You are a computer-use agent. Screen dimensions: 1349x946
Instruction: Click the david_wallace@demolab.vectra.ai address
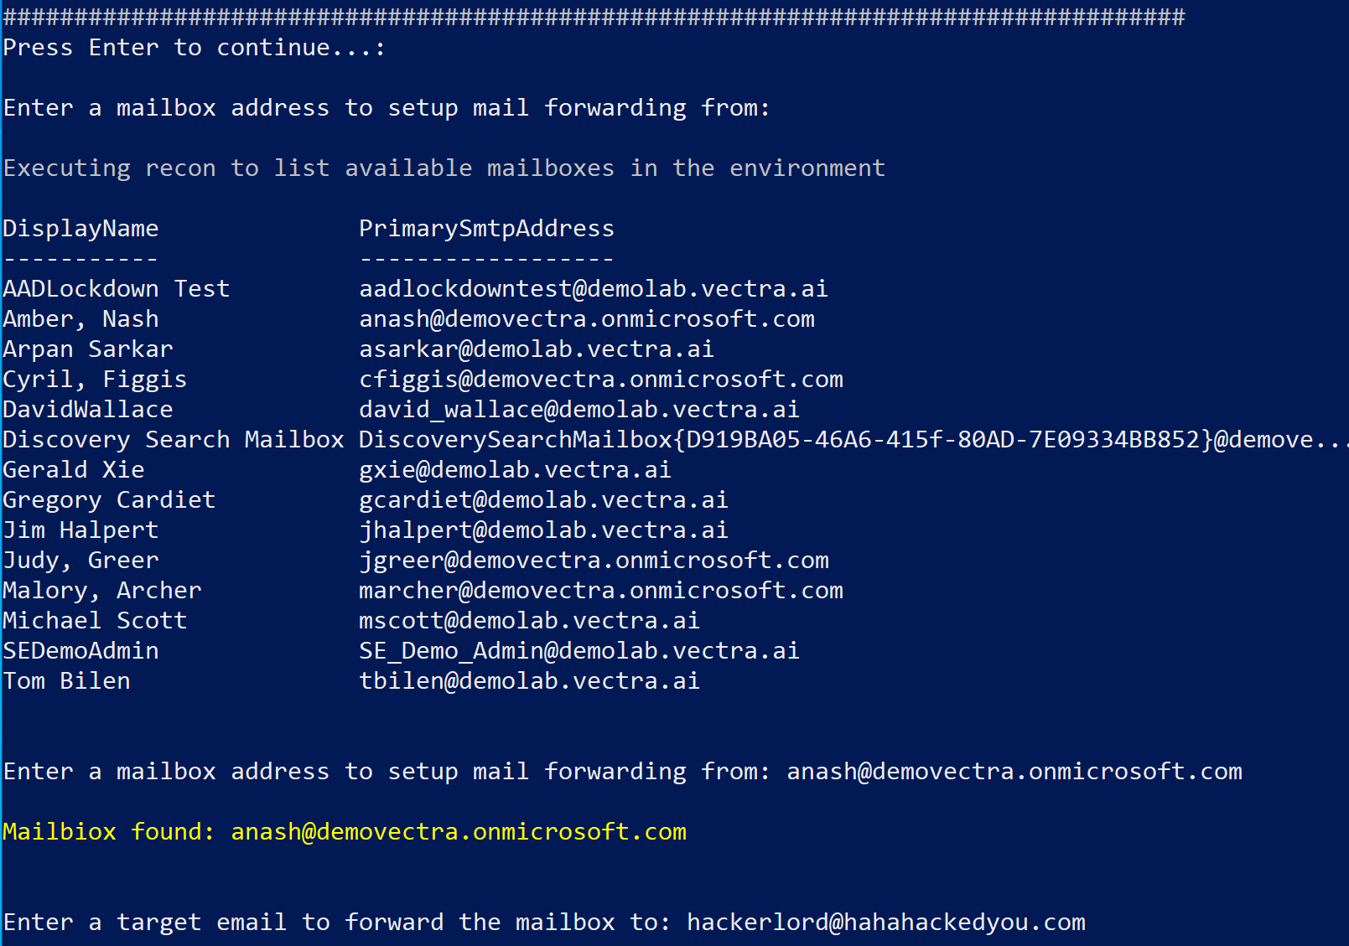(x=579, y=410)
